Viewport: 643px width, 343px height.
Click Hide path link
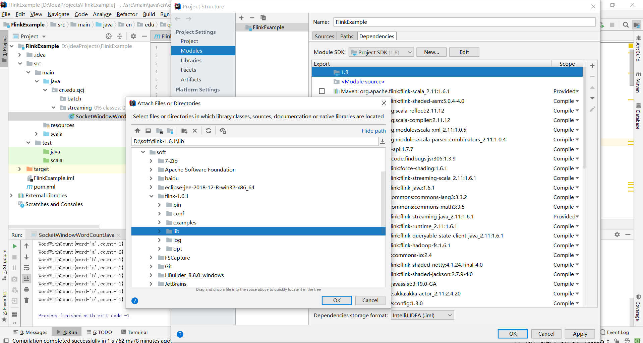point(373,131)
